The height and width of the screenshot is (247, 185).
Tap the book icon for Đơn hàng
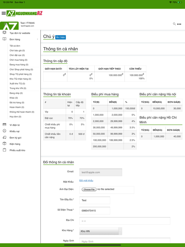4,39
